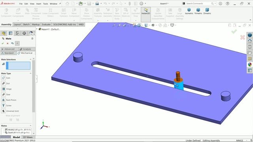Click the PropertyManager vertical scrollbar

[x=34, y=86]
